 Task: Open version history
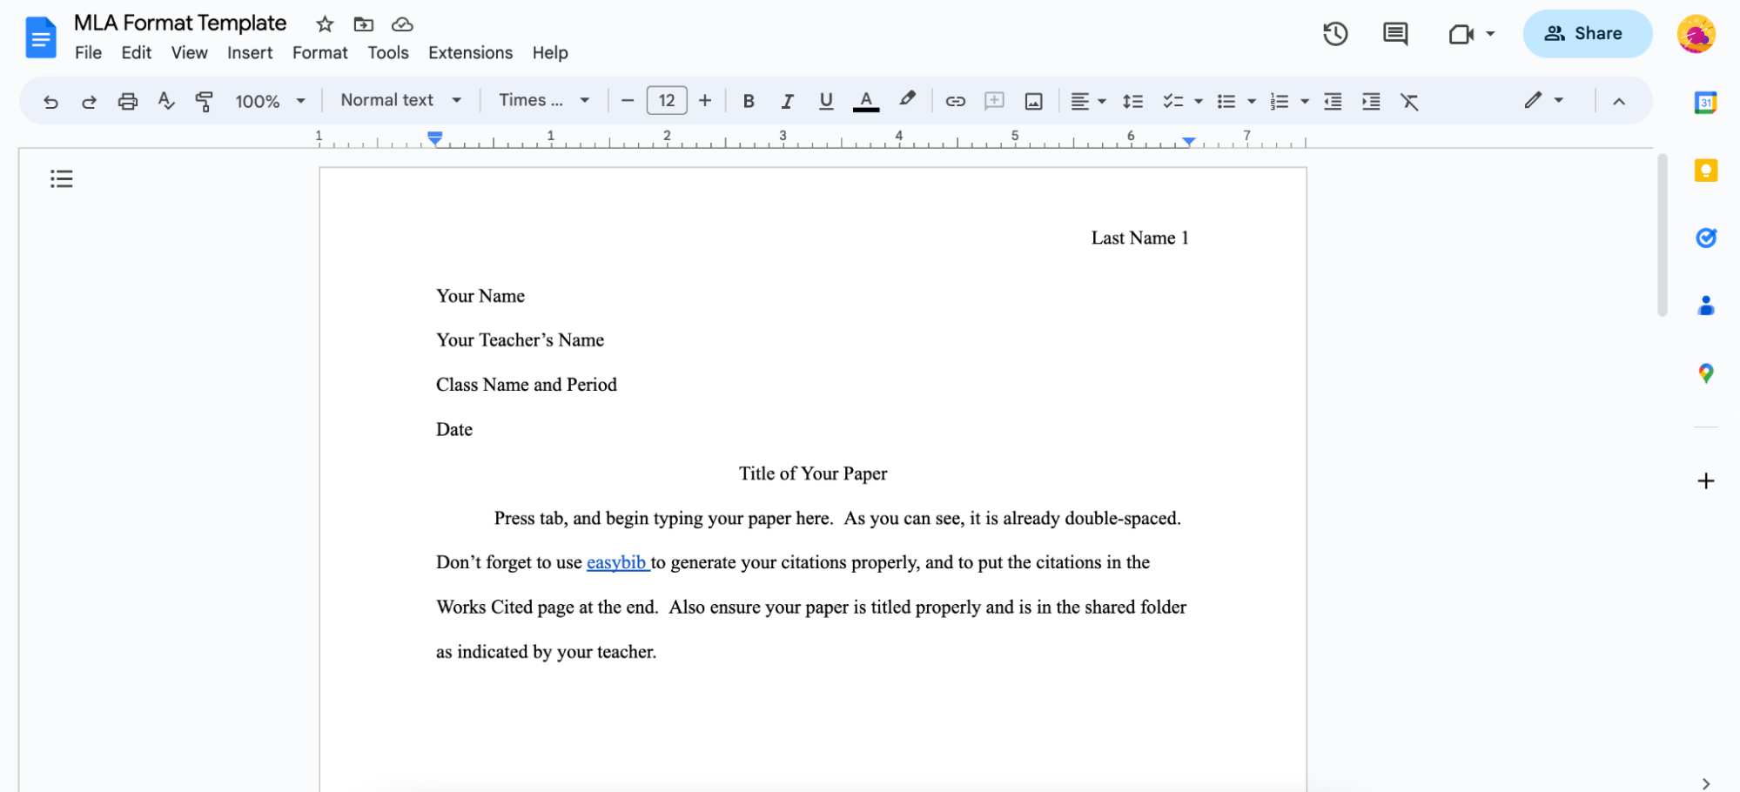pos(1335,34)
